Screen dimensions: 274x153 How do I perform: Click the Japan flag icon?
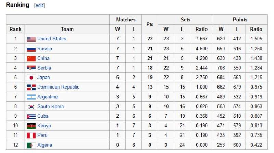point(31,78)
